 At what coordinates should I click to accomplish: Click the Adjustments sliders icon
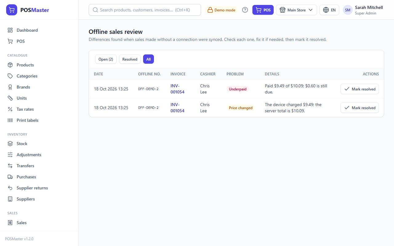[10, 155]
